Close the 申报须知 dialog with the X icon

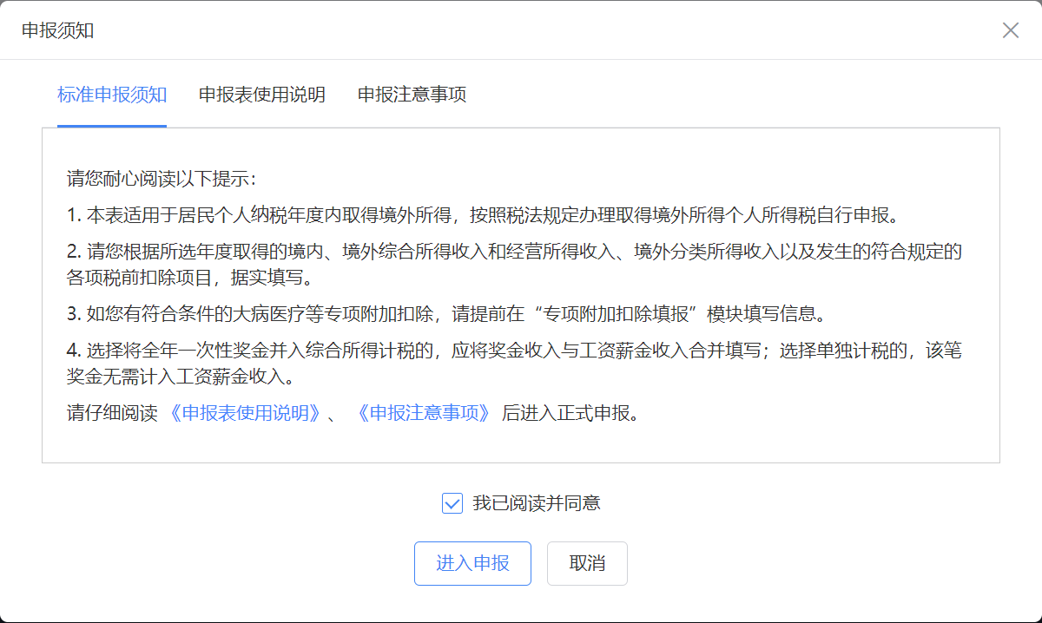1010,30
